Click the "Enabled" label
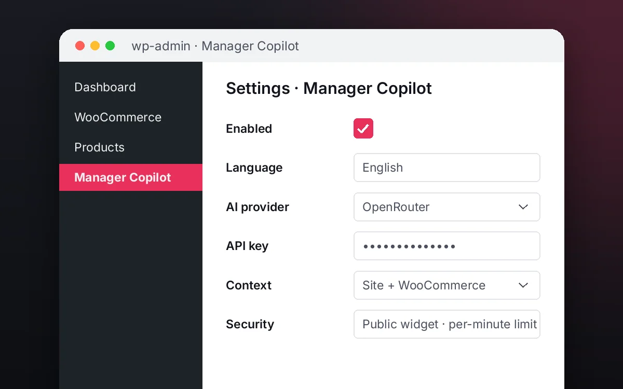This screenshot has height=389, width=623. pyautogui.click(x=249, y=129)
